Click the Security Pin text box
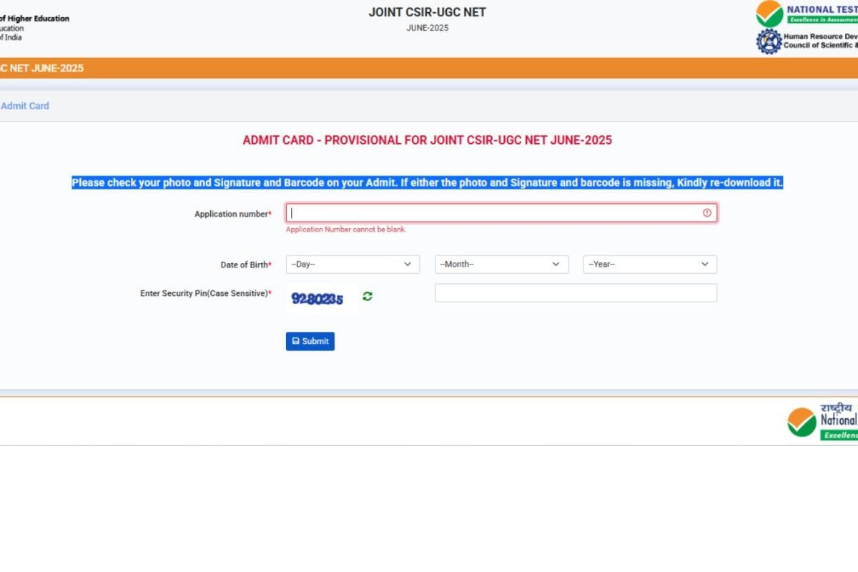This screenshot has width=858, height=572. (576, 293)
